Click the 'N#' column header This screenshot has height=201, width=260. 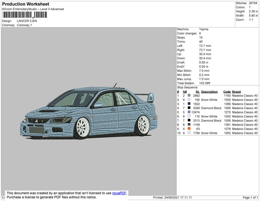click(x=185, y=92)
